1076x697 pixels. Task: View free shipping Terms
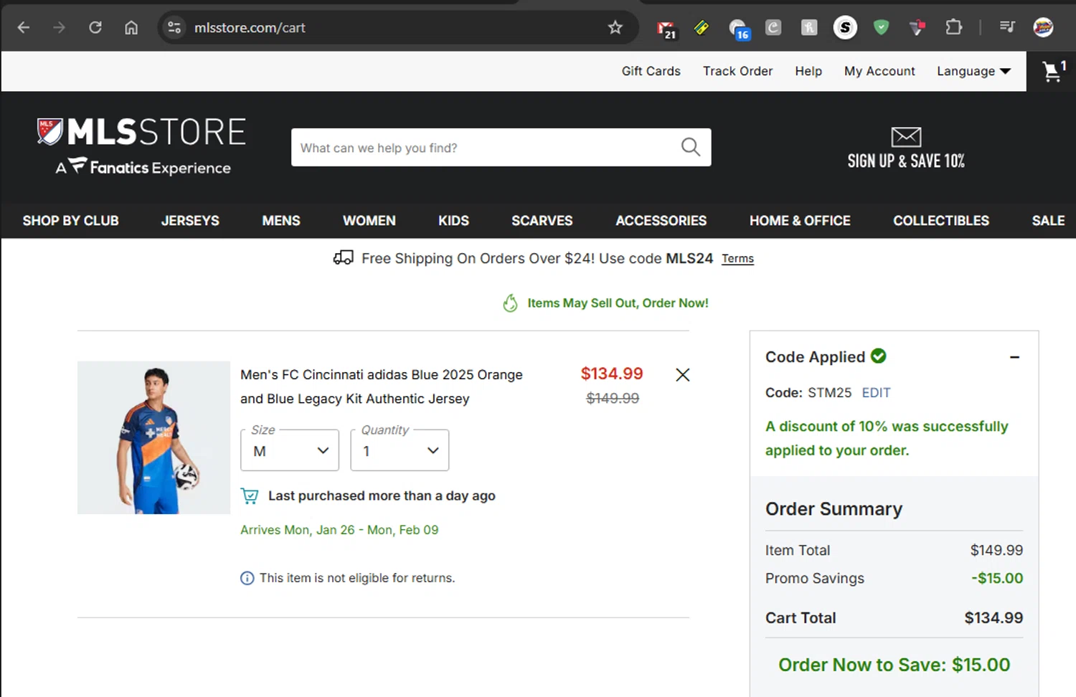(x=737, y=259)
